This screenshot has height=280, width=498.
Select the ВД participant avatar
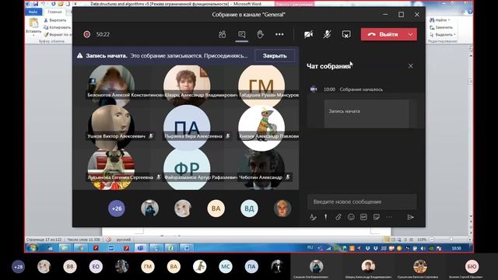[249, 208]
